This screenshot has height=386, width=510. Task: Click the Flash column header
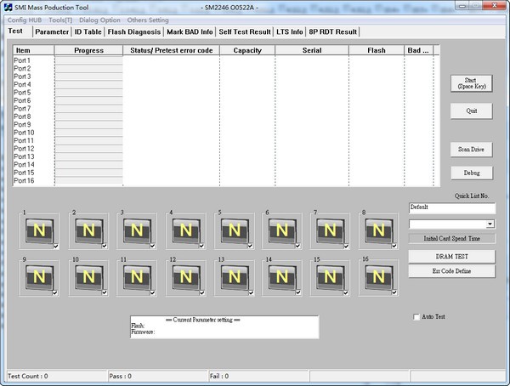[x=377, y=50]
